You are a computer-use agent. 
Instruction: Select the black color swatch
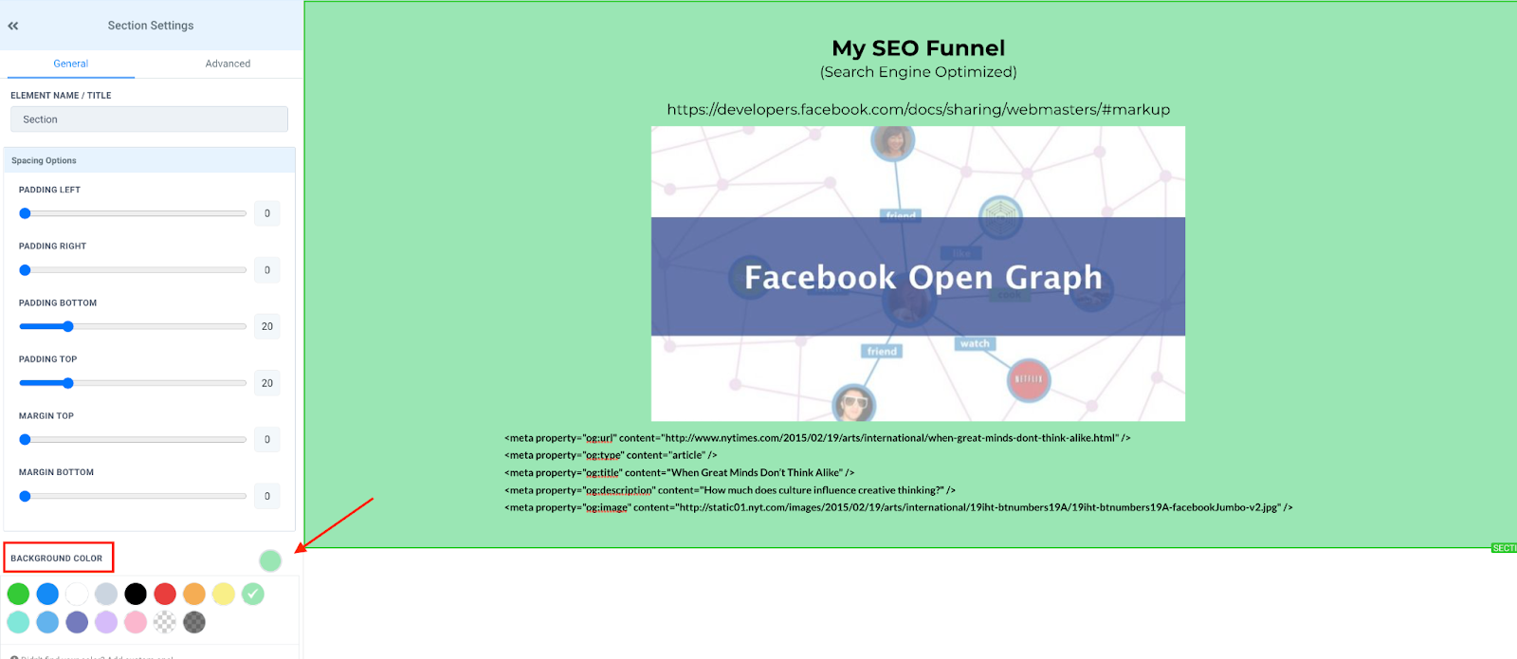136,594
